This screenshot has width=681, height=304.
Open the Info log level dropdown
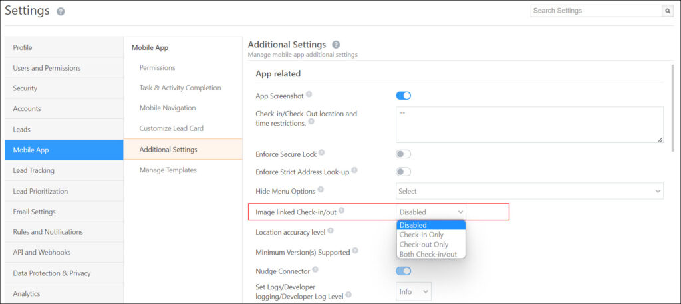pos(414,292)
